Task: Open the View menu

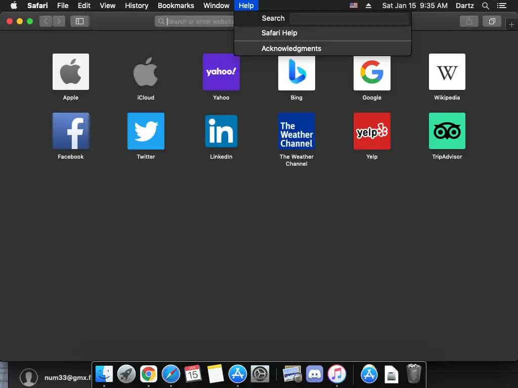Action: coord(108,6)
